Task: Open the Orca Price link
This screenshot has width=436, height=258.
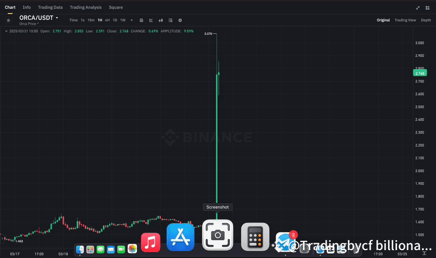Action: [x=29, y=24]
